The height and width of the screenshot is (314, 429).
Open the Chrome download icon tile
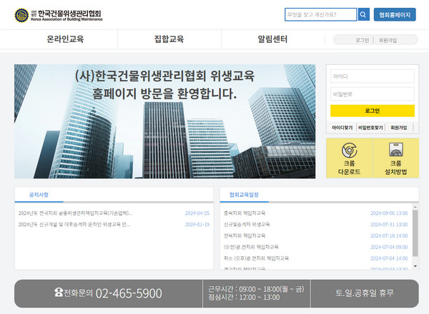350,158
